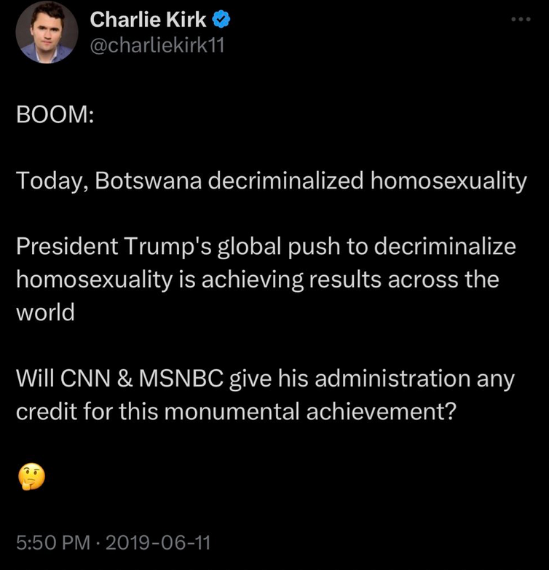Click the @charliekirk11 handle
This screenshot has width=549, height=570.
point(157,45)
